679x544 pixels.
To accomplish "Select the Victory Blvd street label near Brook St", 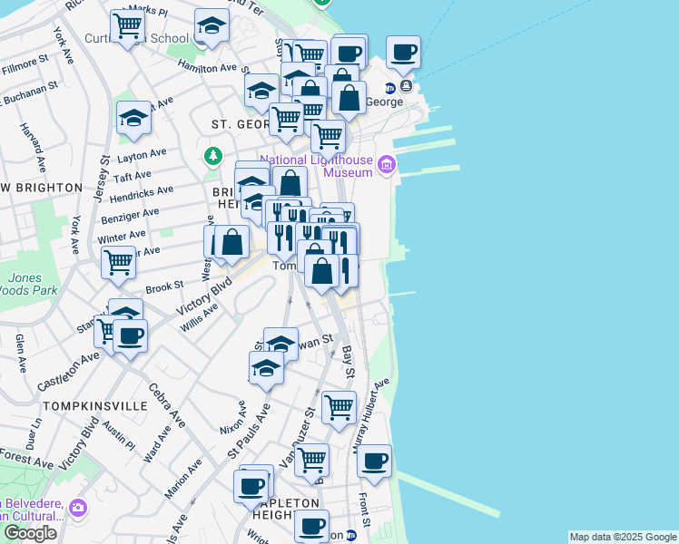I will pos(204,296).
